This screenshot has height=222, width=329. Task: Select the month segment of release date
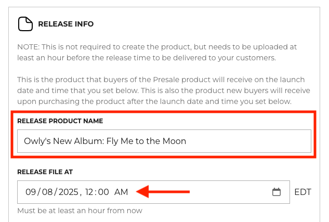[30, 192]
